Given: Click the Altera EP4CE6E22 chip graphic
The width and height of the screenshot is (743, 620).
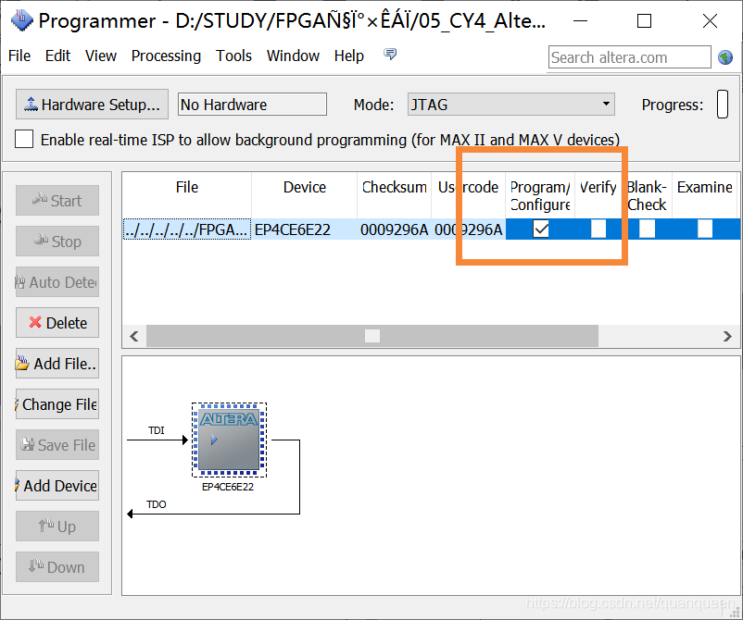Looking at the screenshot, I should [x=229, y=440].
